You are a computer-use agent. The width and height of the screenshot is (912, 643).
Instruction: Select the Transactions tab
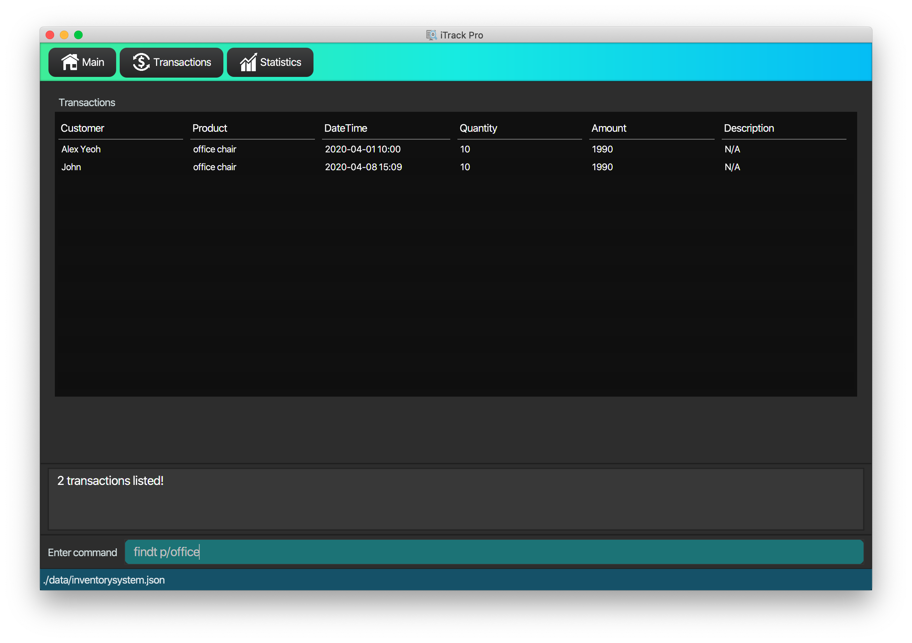coord(171,62)
